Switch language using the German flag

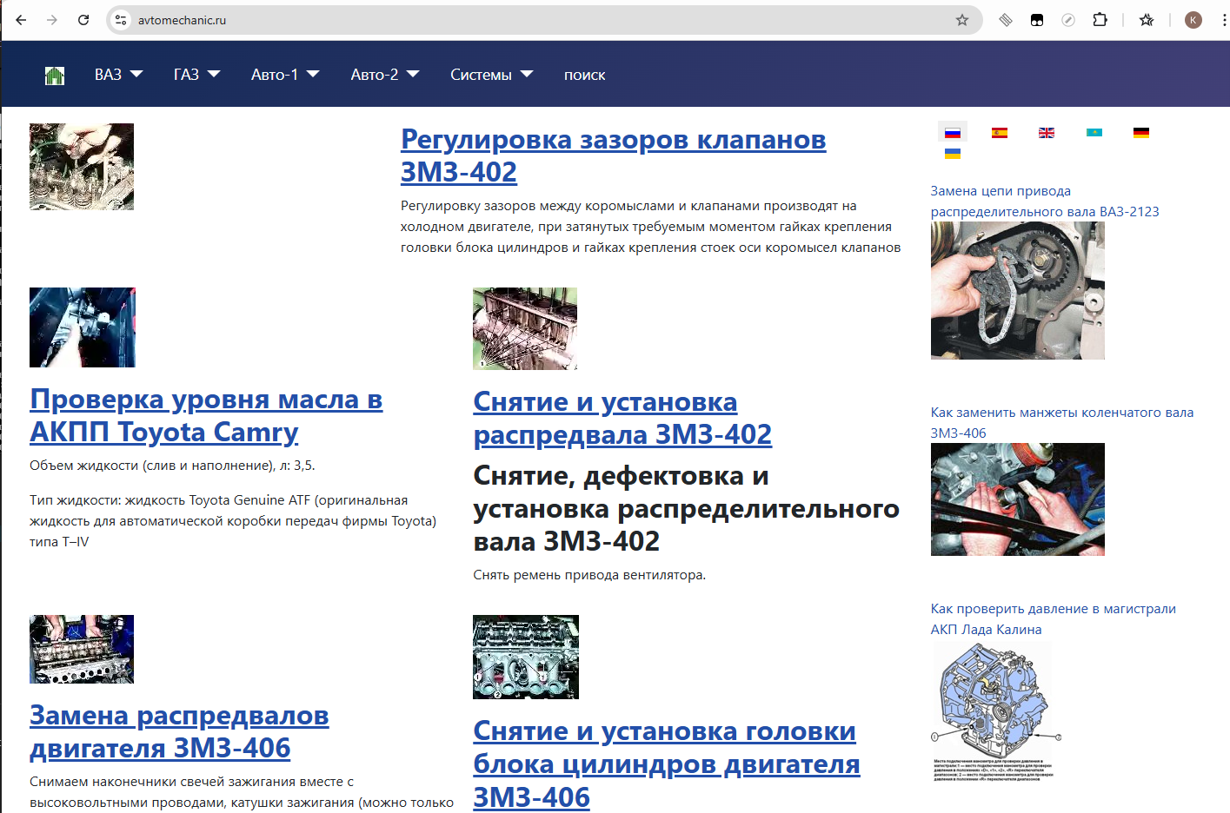pyautogui.click(x=1141, y=133)
